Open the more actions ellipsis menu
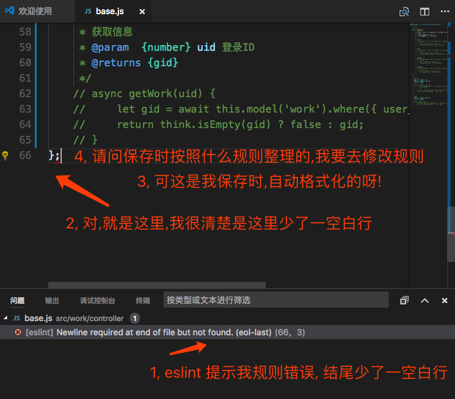Screen dimensions: 455x399 coord(445,12)
